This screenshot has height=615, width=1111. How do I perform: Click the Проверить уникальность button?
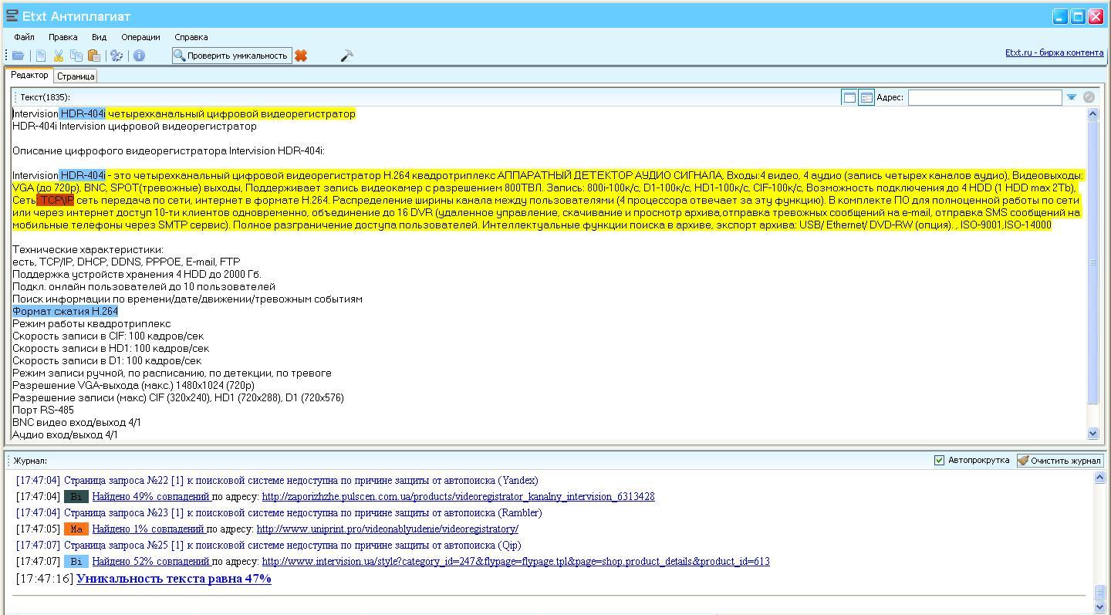[x=231, y=56]
